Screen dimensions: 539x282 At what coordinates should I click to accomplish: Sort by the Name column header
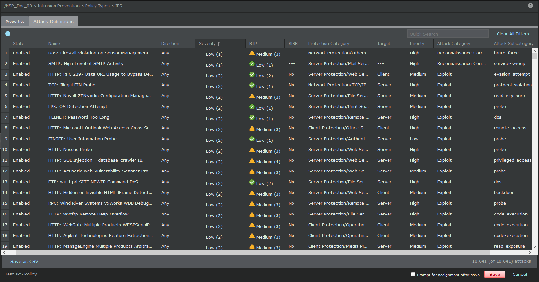coord(54,44)
